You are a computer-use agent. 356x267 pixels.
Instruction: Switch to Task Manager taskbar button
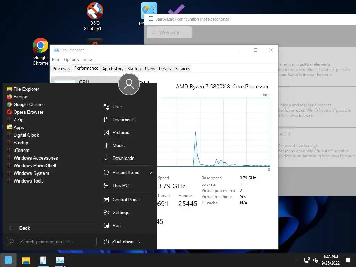60,260
